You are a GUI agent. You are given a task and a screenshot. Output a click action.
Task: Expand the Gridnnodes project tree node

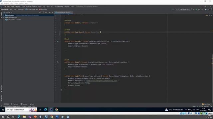coord(4,15)
